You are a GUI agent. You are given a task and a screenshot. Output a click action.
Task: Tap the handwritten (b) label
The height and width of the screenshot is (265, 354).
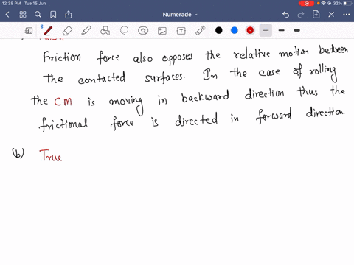[x=18, y=153]
